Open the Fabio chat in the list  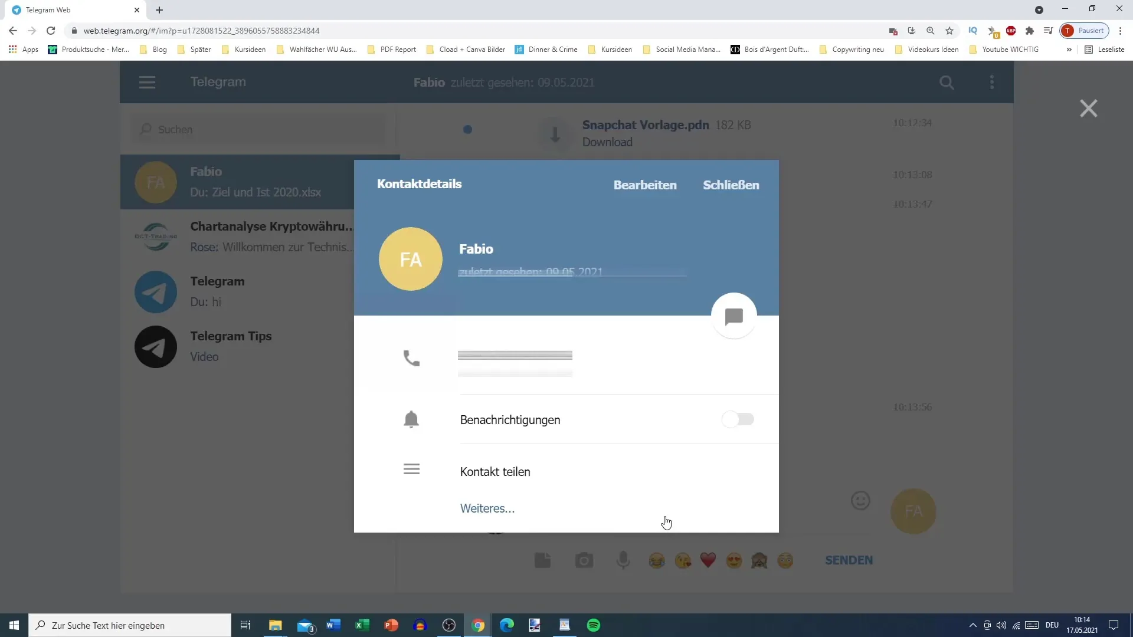click(260, 182)
